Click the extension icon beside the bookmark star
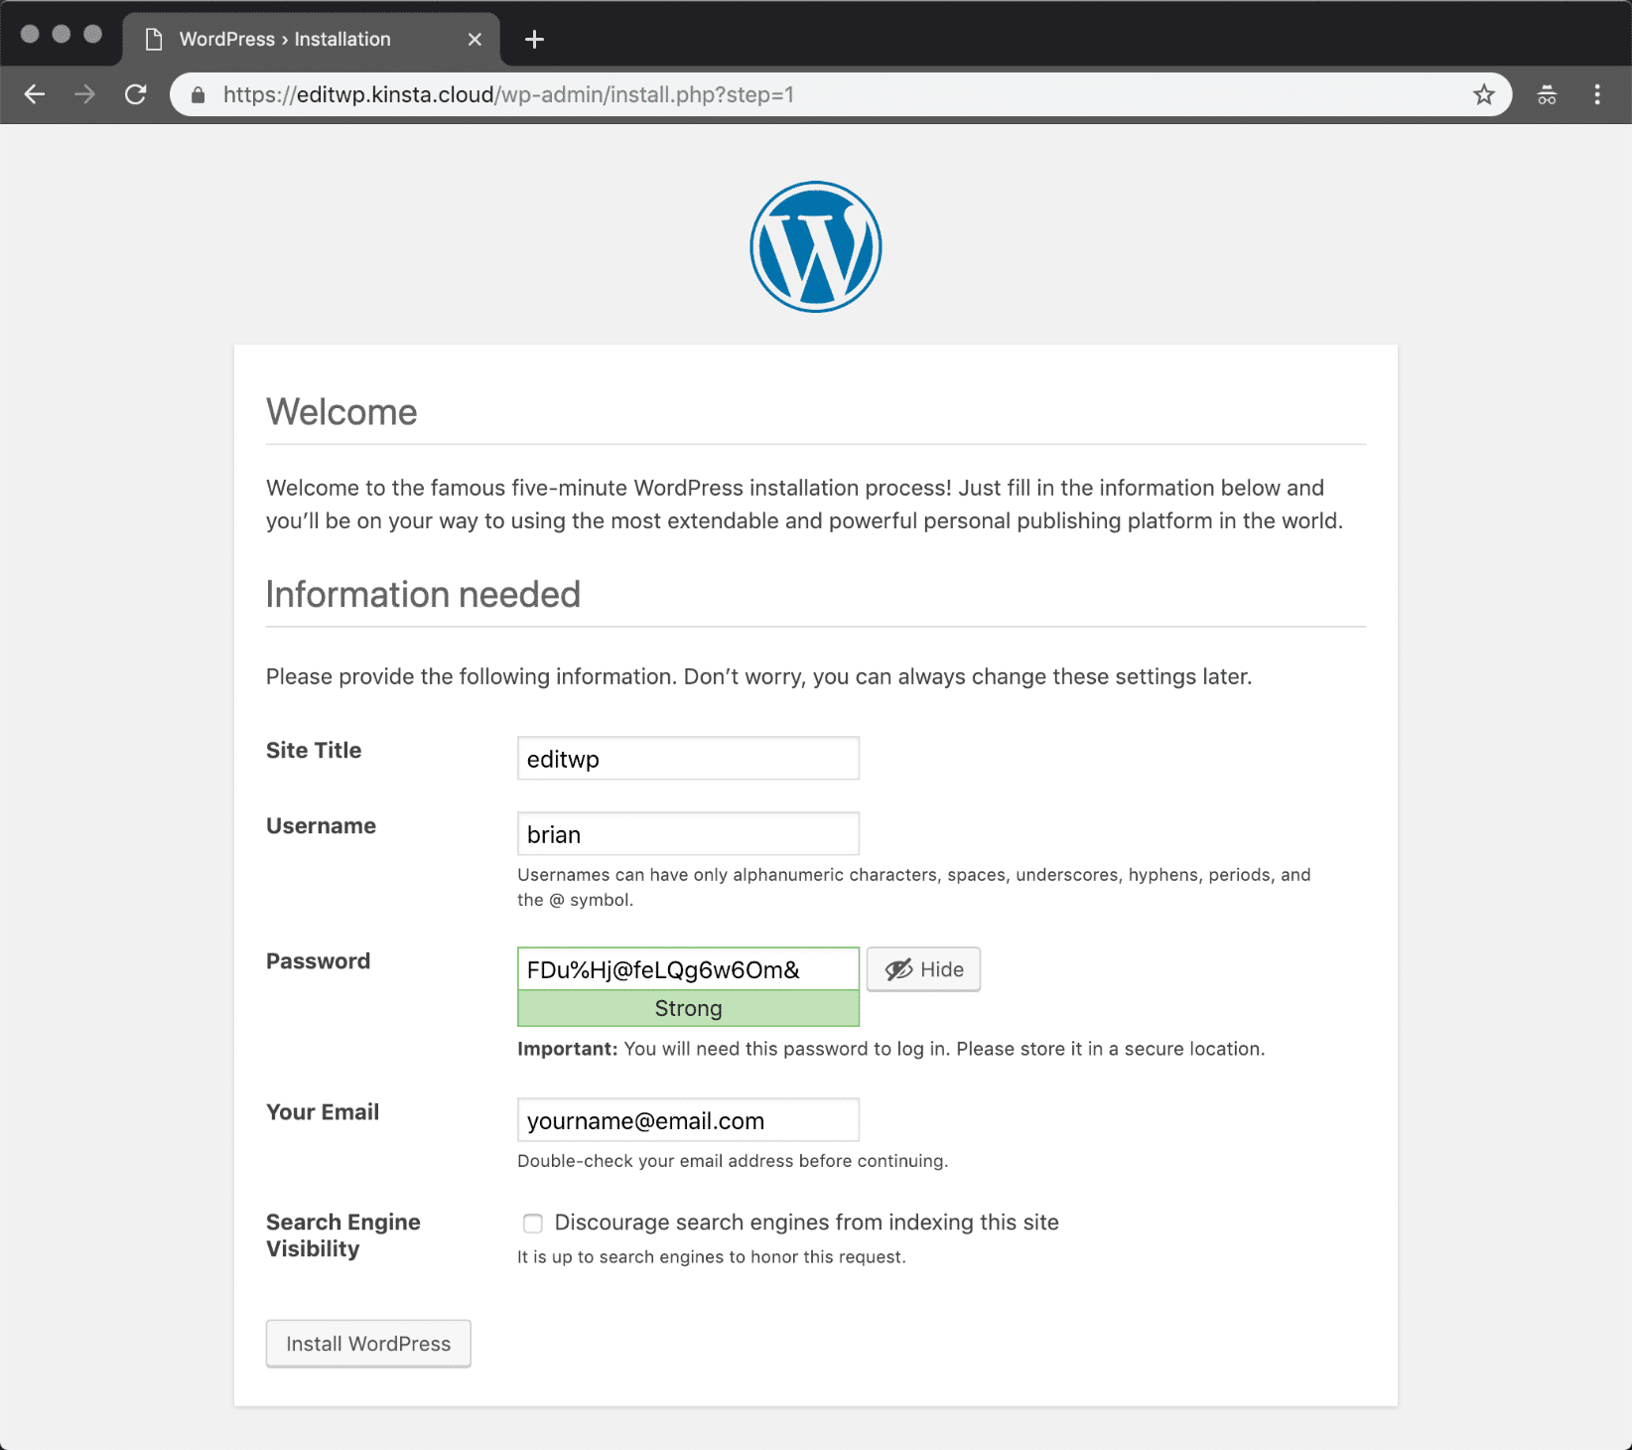This screenshot has height=1450, width=1632. pyautogui.click(x=1546, y=94)
